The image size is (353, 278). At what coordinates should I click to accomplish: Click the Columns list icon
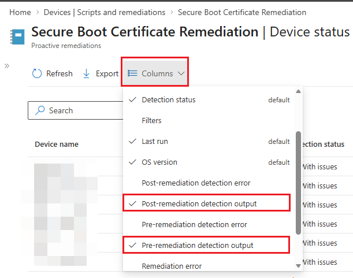pyautogui.click(x=132, y=73)
